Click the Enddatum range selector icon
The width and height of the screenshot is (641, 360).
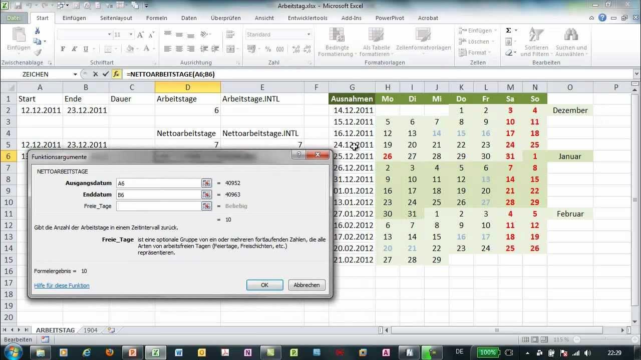(206, 194)
